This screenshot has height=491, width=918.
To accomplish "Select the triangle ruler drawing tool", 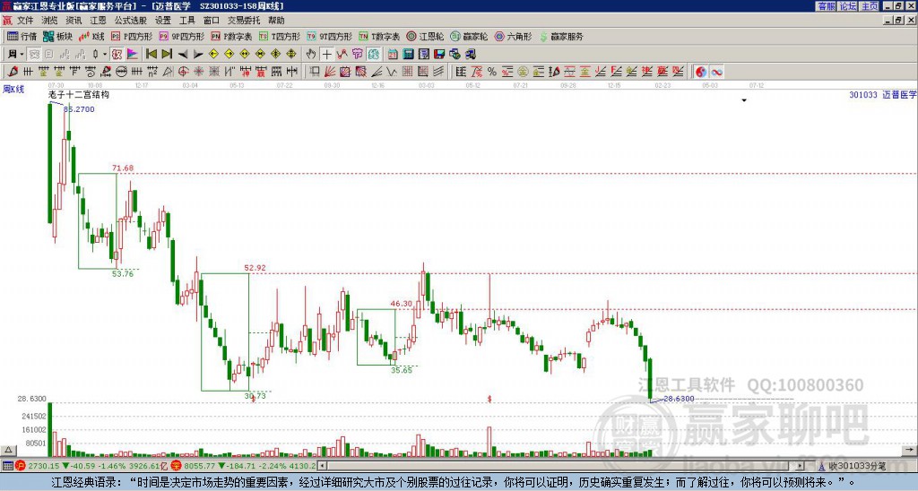I will pyautogui.click(x=168, y=72).
